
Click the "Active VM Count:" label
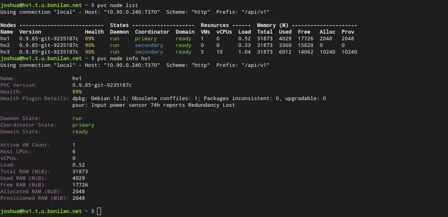[x=25, y=145]
